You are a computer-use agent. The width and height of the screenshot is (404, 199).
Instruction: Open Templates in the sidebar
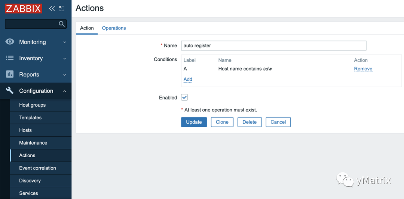[30, 118]
